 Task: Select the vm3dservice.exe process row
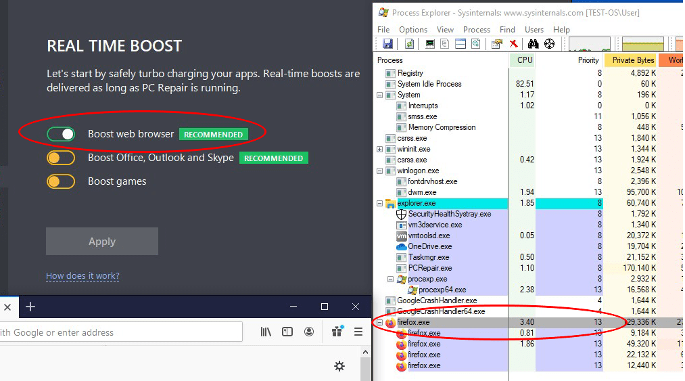(529, 225)
